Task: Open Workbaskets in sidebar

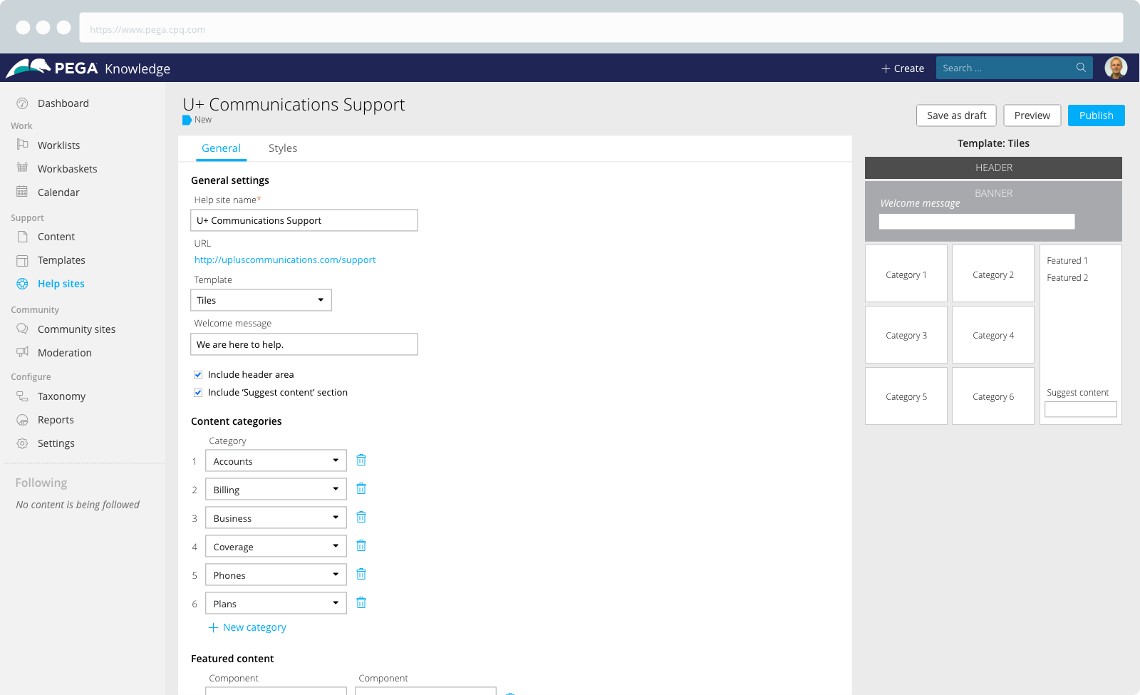Action: (x=68, y=169)
